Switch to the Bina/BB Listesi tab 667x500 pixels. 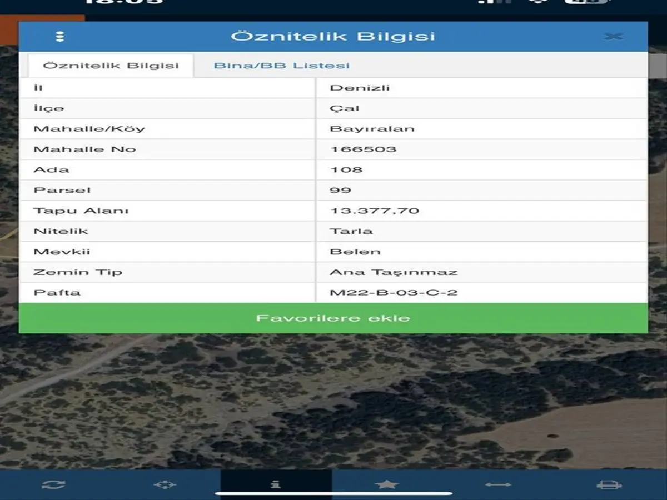click(282, 66)
